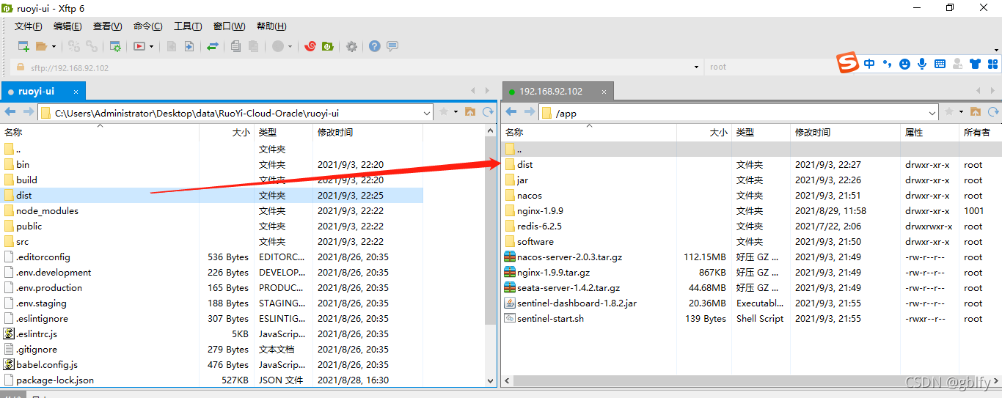This screenshot has height=398, width=1002.
Task: Go back in local pane navigation
Action: point(10,112)
